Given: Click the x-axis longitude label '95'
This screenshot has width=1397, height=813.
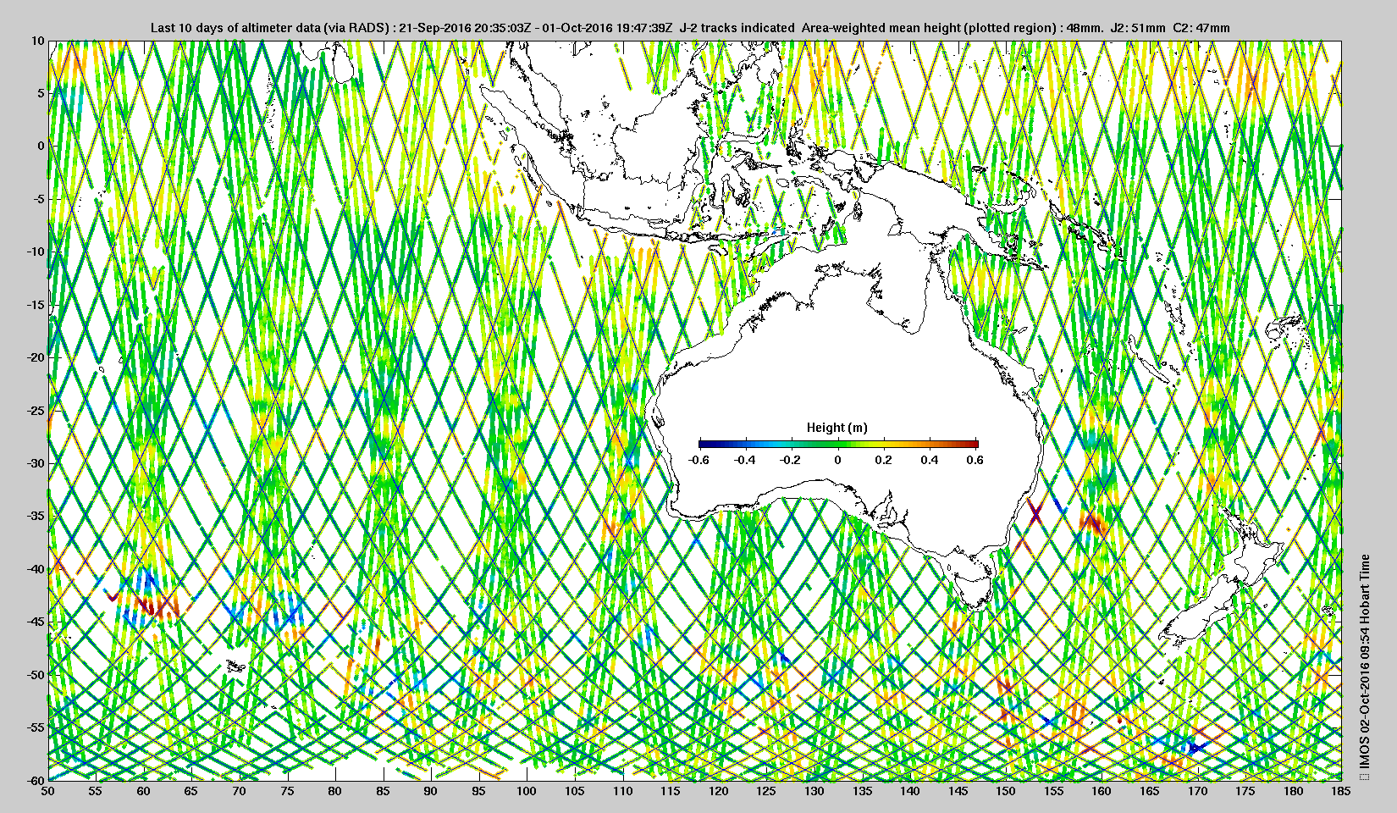Looking at the screenshot, I should coord(479,791).
